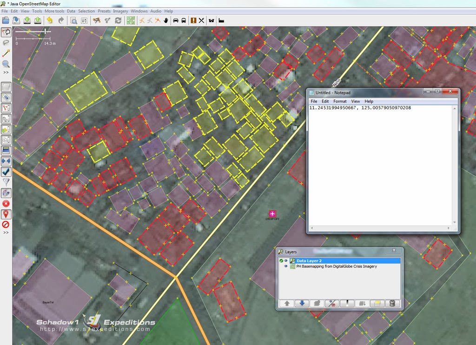Hide PH Basemapping layer via its eye toggle

pyautogui.click(x=286, y=266)
